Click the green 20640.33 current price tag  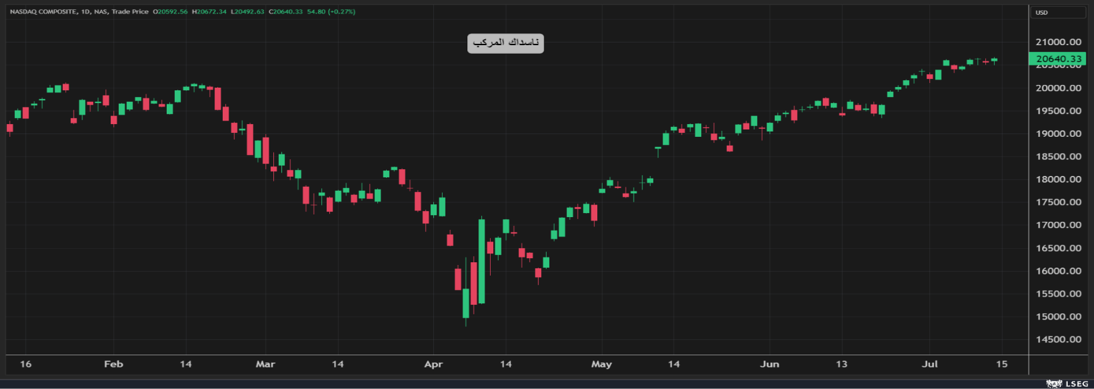[1058, 59]
